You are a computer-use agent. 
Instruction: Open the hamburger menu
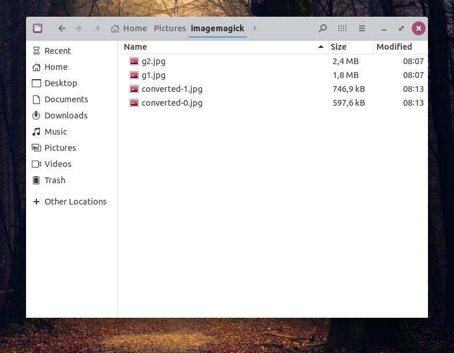[362, 28]
